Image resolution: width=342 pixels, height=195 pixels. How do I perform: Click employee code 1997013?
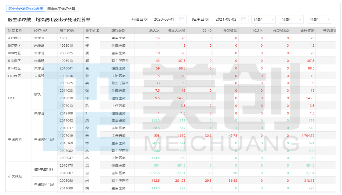(x=66, y=106)
